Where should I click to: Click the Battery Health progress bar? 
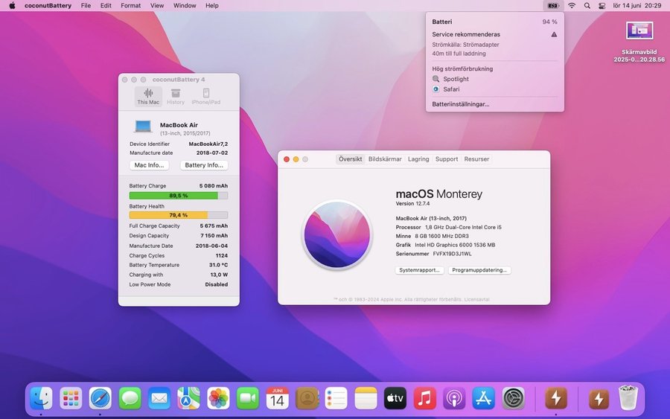tap(178, 215)
